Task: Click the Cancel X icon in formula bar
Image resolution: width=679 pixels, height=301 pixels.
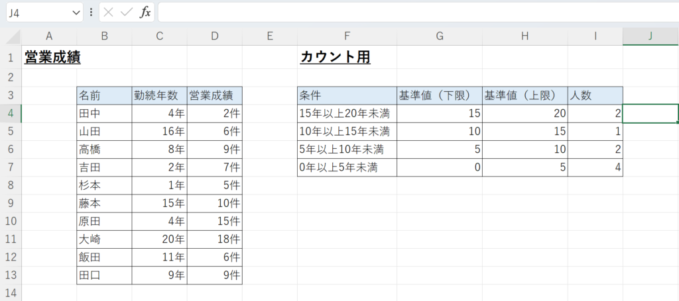Action: (x=109, y=13)
